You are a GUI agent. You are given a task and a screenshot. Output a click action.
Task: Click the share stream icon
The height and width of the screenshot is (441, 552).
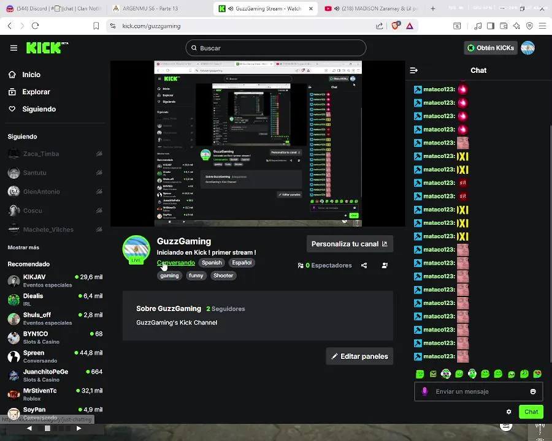coord(364,265)
